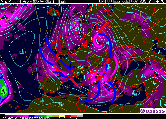The image size is (166, 119).
Task: Click the GFS 60 hour valid time text
Action: click(x=132, y=2)
